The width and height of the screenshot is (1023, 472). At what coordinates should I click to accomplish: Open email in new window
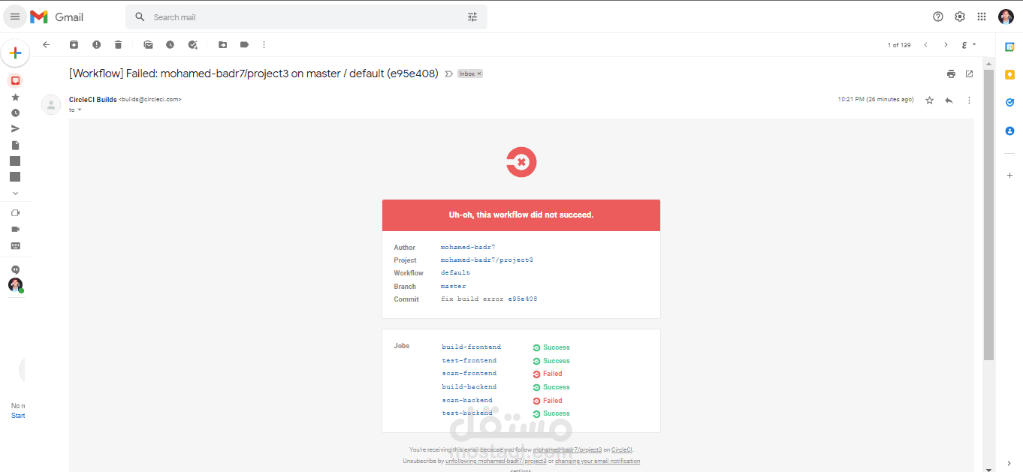pos(969,74)
